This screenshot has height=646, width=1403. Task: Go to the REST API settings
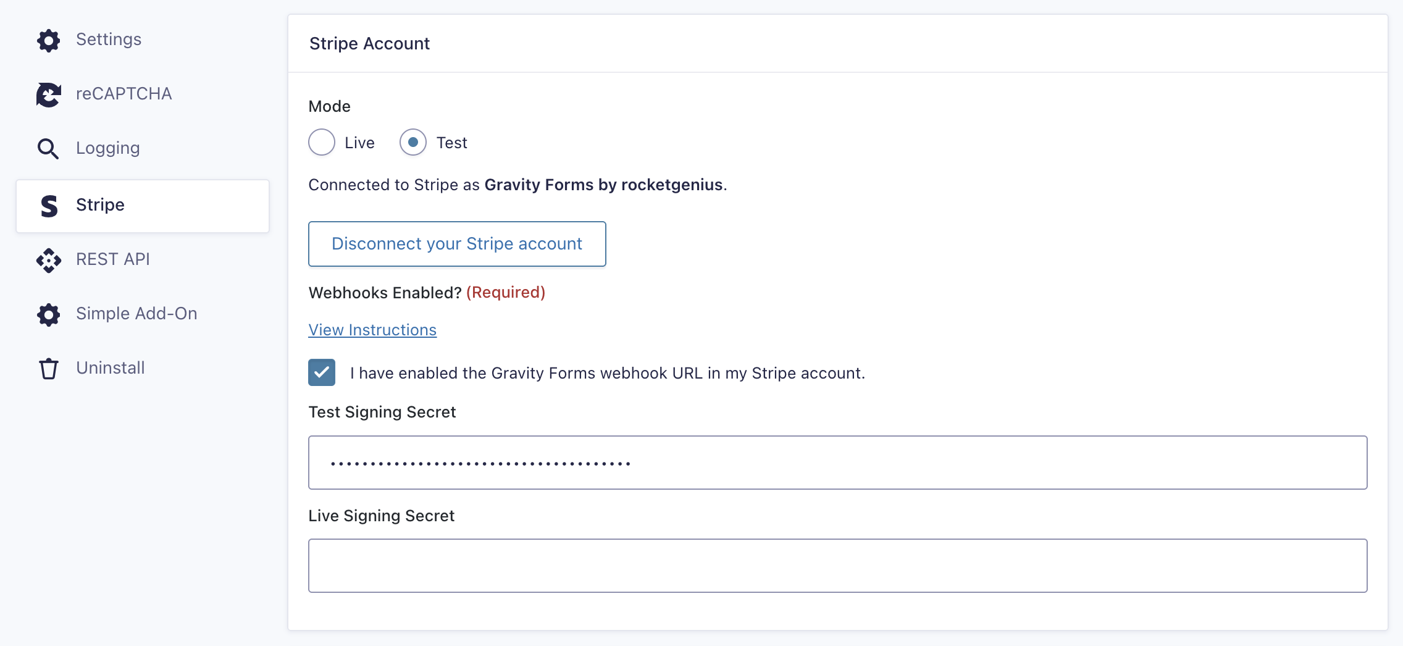click(113, 259)
